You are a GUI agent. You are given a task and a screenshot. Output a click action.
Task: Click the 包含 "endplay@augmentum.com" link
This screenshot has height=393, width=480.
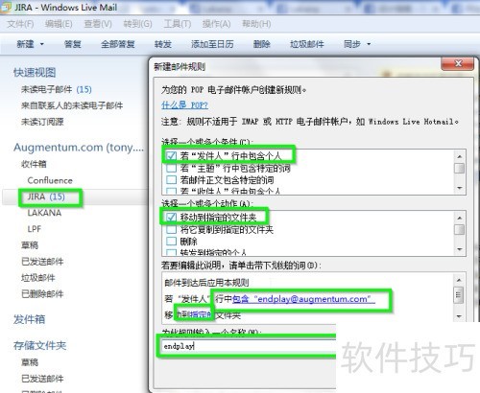pyautogui.click(x=303, y=299)
